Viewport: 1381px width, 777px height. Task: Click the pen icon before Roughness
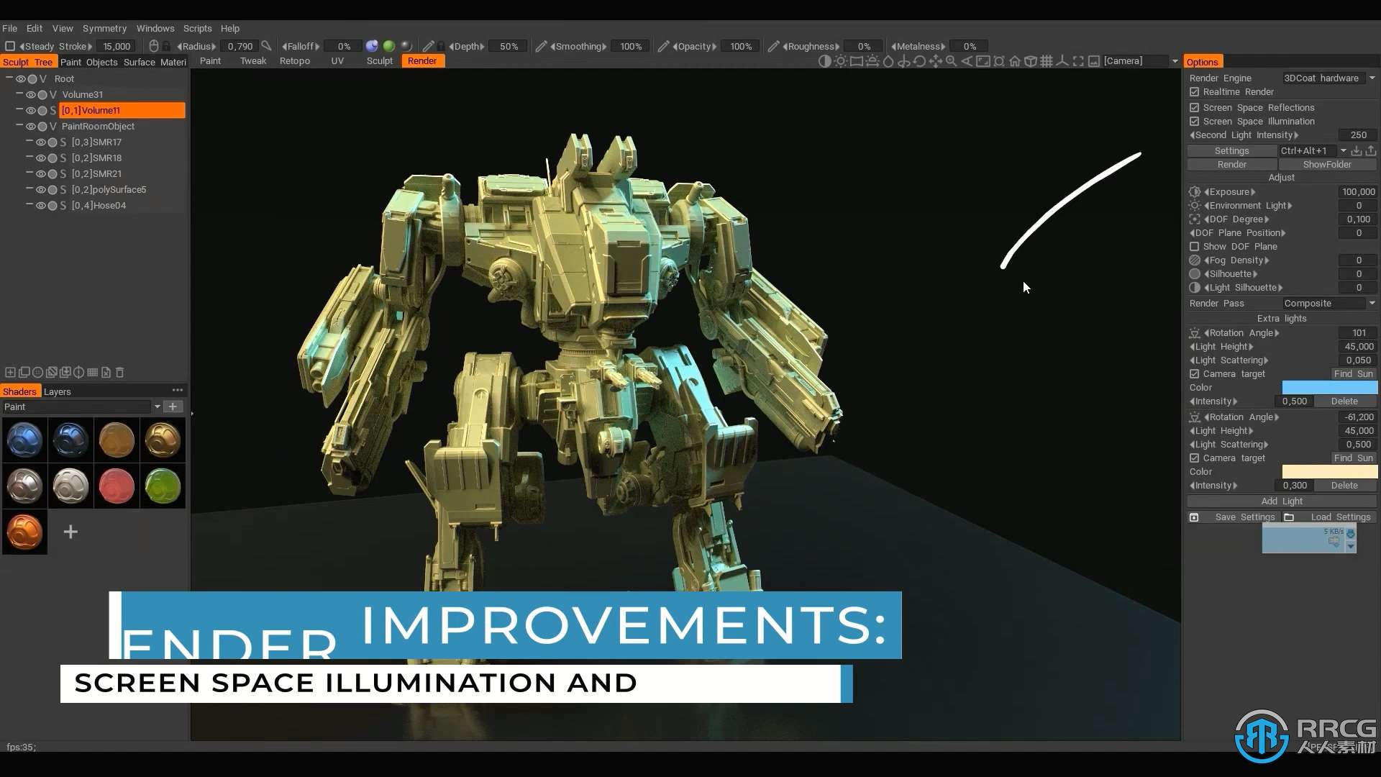coord(773,47)
